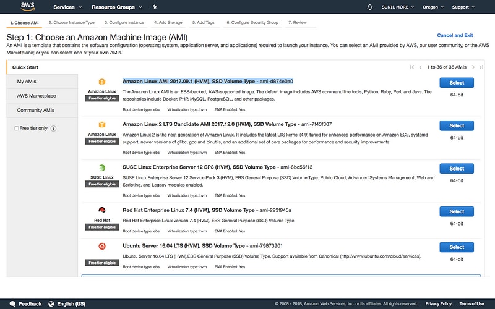Click the AWS logo
The height and width of the screenshot is (309, 495).
coord(28,7)
